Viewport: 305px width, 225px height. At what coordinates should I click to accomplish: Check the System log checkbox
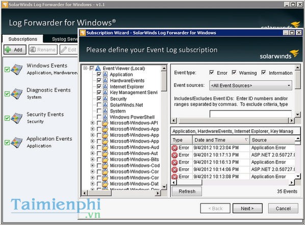99,111
